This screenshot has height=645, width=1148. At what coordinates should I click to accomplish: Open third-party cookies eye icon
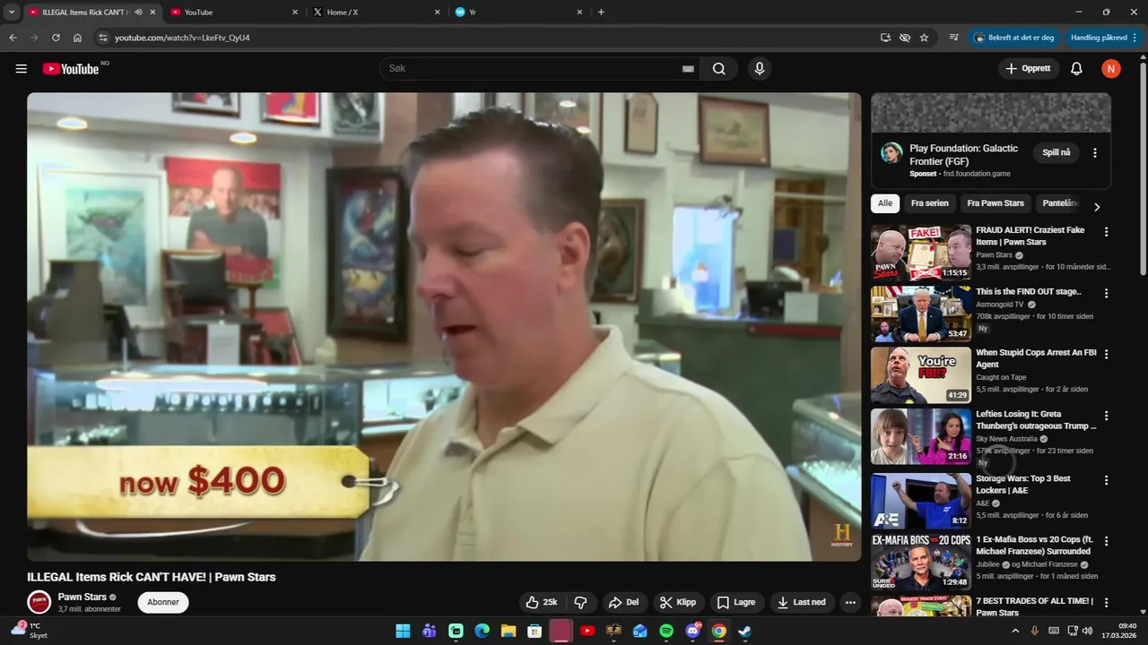905,38
